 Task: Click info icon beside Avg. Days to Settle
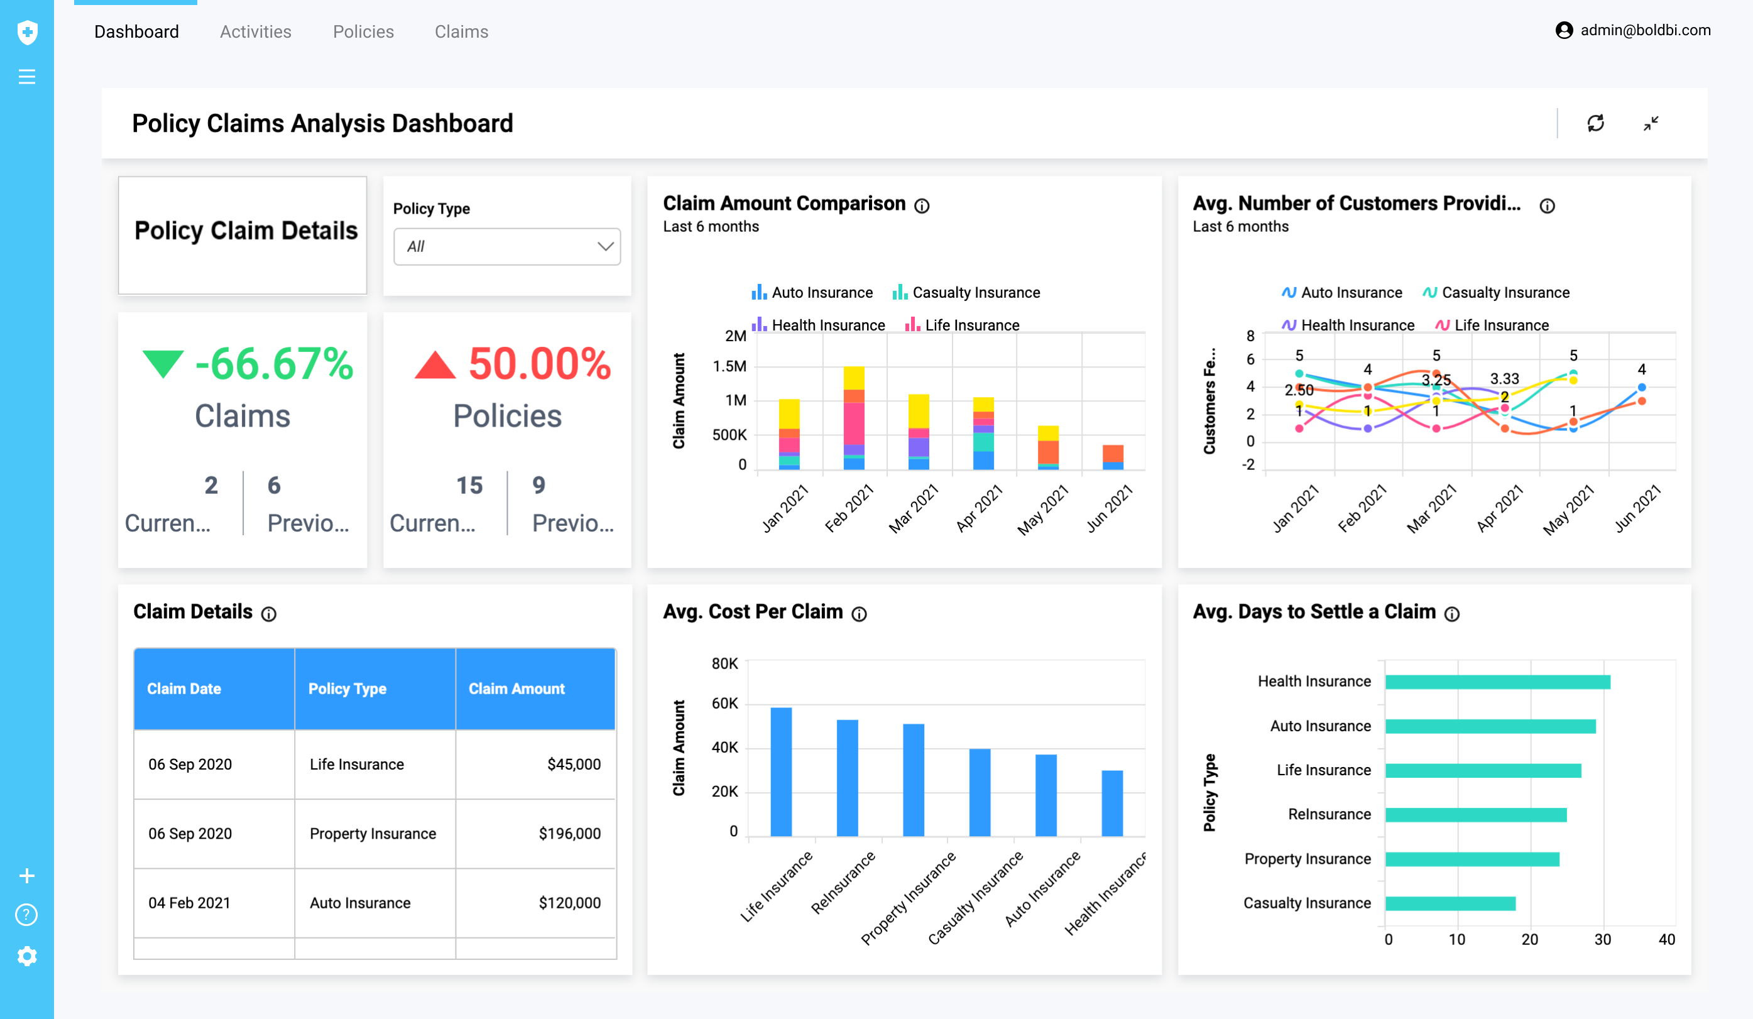coord(1452,614)
